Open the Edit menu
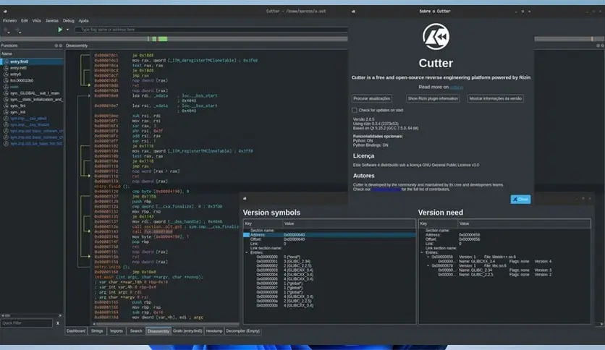This screenshot has height=350, width=605. point(25,21)
